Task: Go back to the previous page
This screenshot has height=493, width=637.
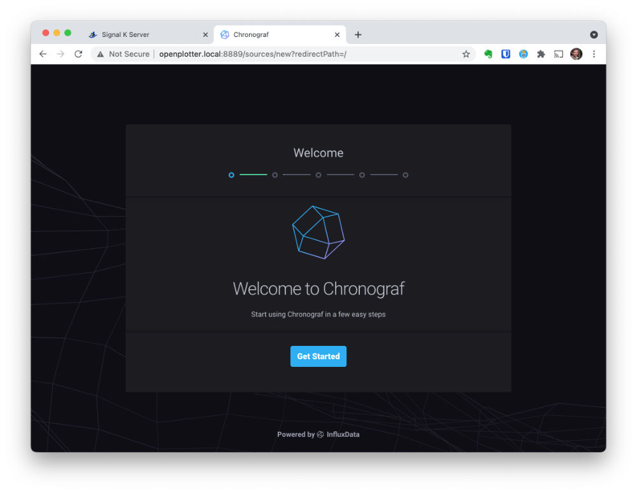Action: click(x=43, y=54)
